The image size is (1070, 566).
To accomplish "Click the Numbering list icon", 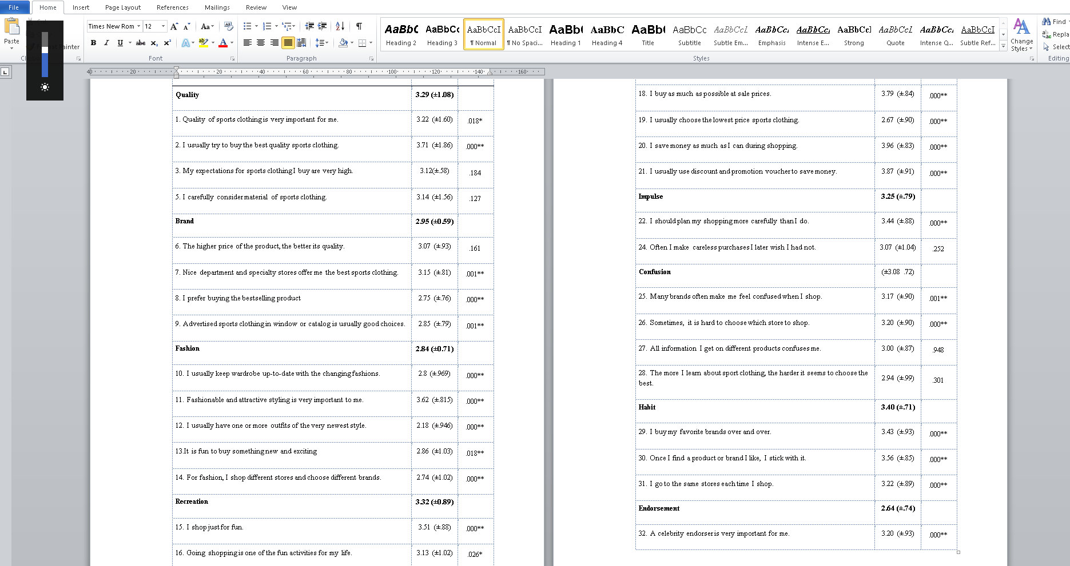I will [x=267, y=26].
